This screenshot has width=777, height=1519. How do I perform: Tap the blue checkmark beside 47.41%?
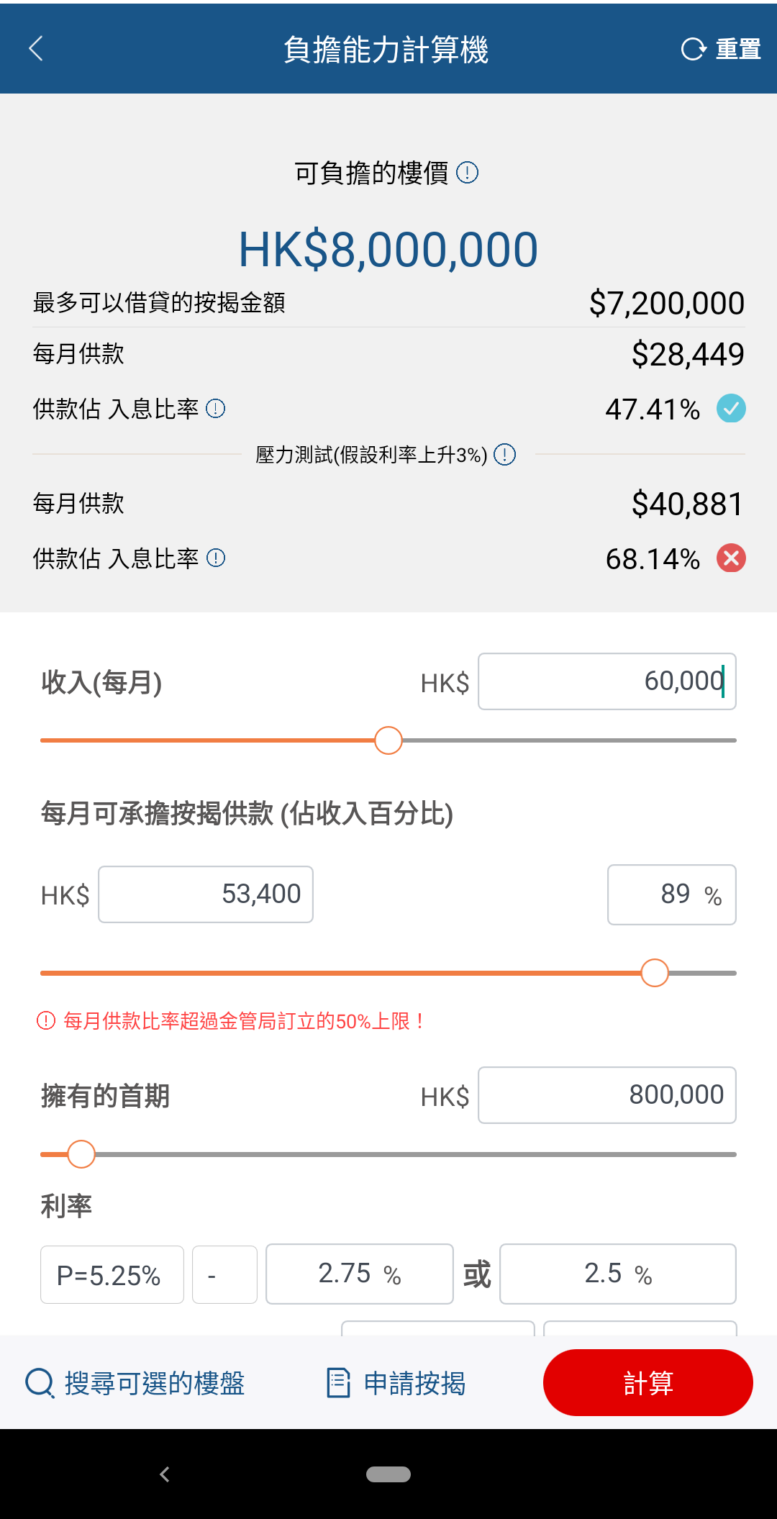731,409
